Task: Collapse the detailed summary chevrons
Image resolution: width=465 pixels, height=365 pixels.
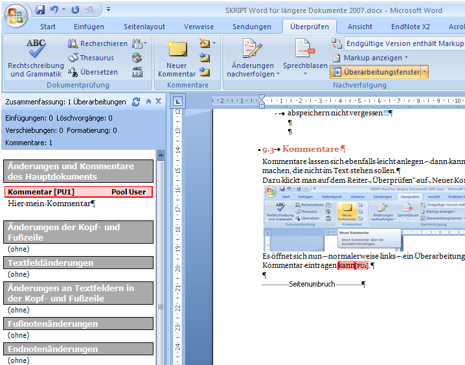Action: [148, 102]
